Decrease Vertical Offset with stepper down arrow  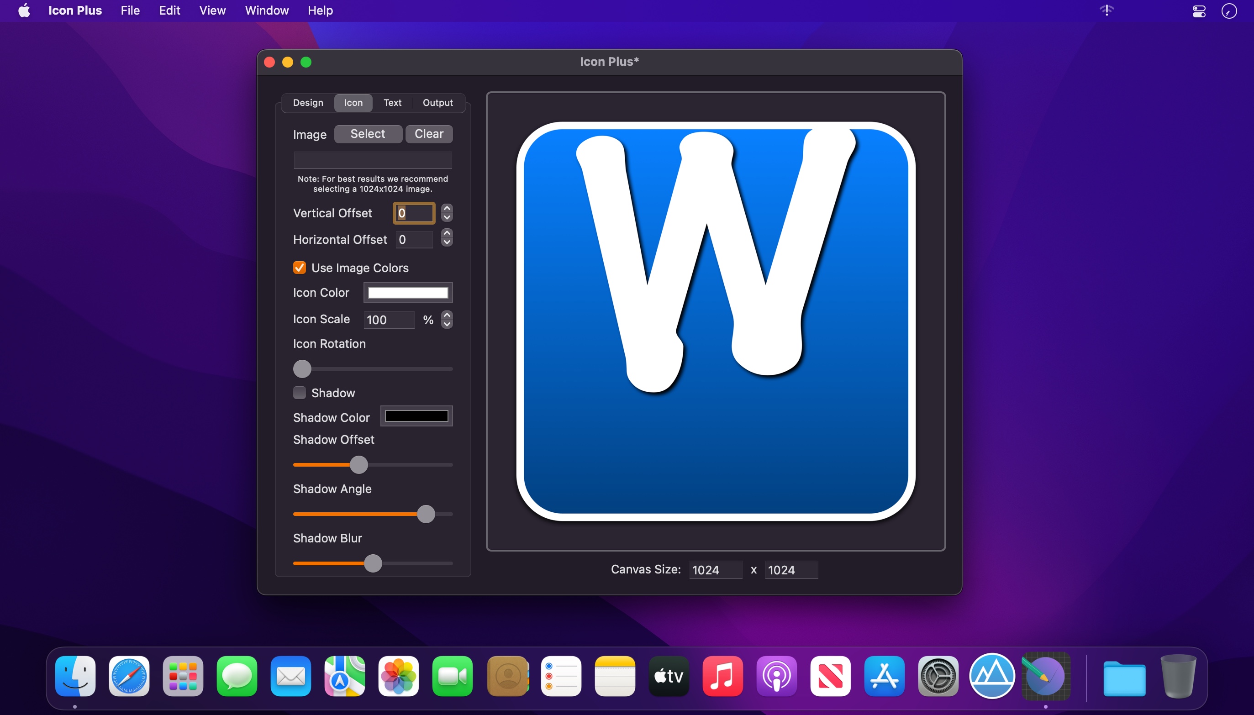coord(447,217)
